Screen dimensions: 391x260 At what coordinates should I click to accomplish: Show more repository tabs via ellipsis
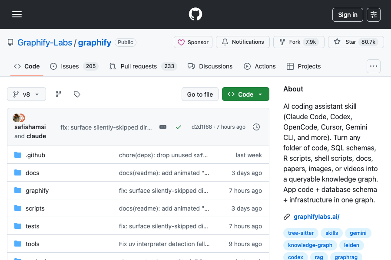coord(373,66)
